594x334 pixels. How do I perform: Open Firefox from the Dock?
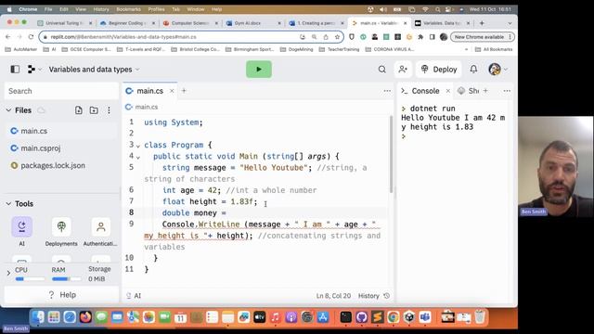(x=85, y=317)
